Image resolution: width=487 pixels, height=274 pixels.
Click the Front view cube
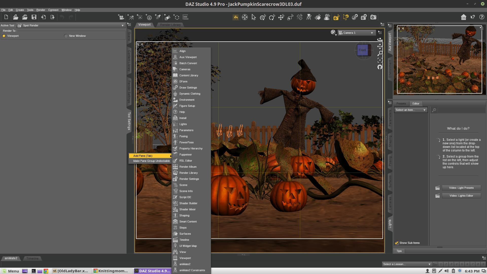[x=362, y=50]
